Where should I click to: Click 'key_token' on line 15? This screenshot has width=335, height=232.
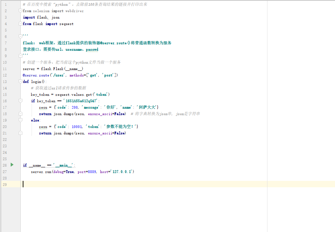40,95
